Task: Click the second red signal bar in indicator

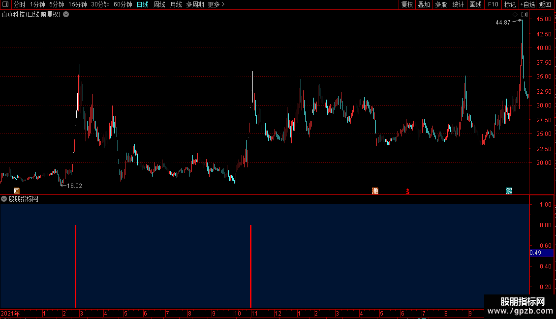Action: 251,266
